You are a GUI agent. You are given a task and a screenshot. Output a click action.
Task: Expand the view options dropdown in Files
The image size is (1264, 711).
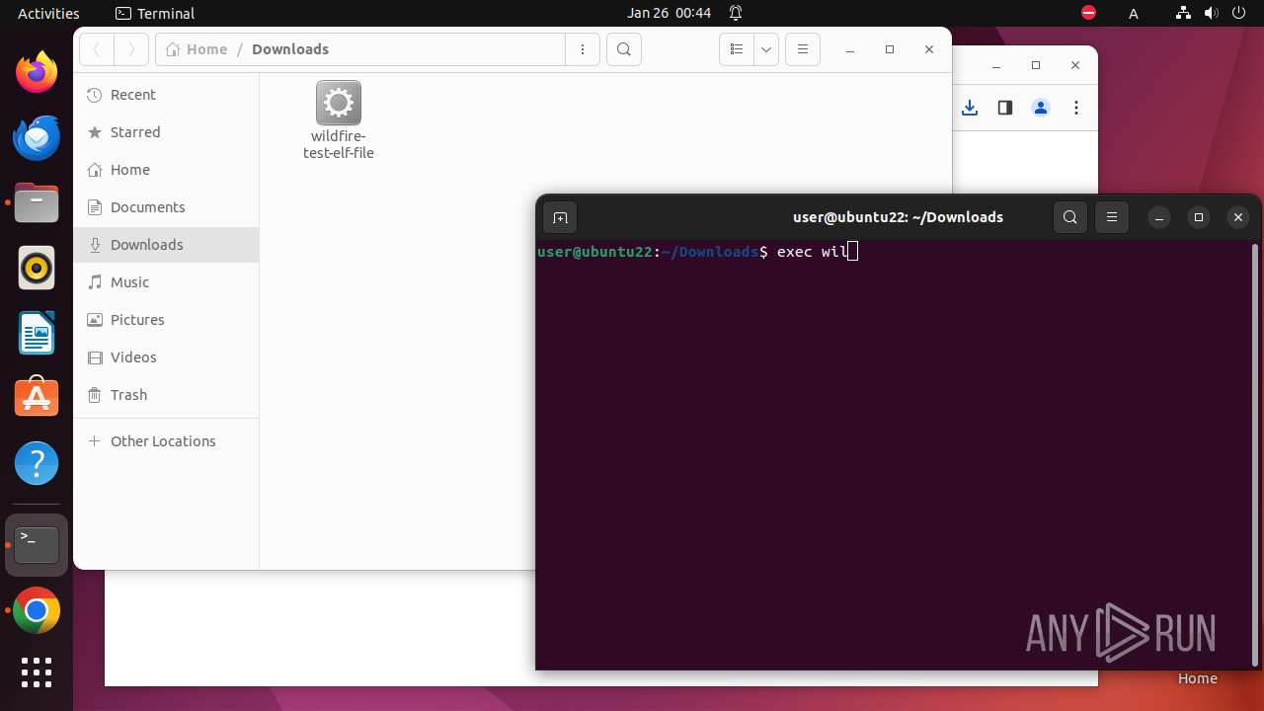[766, 49]
